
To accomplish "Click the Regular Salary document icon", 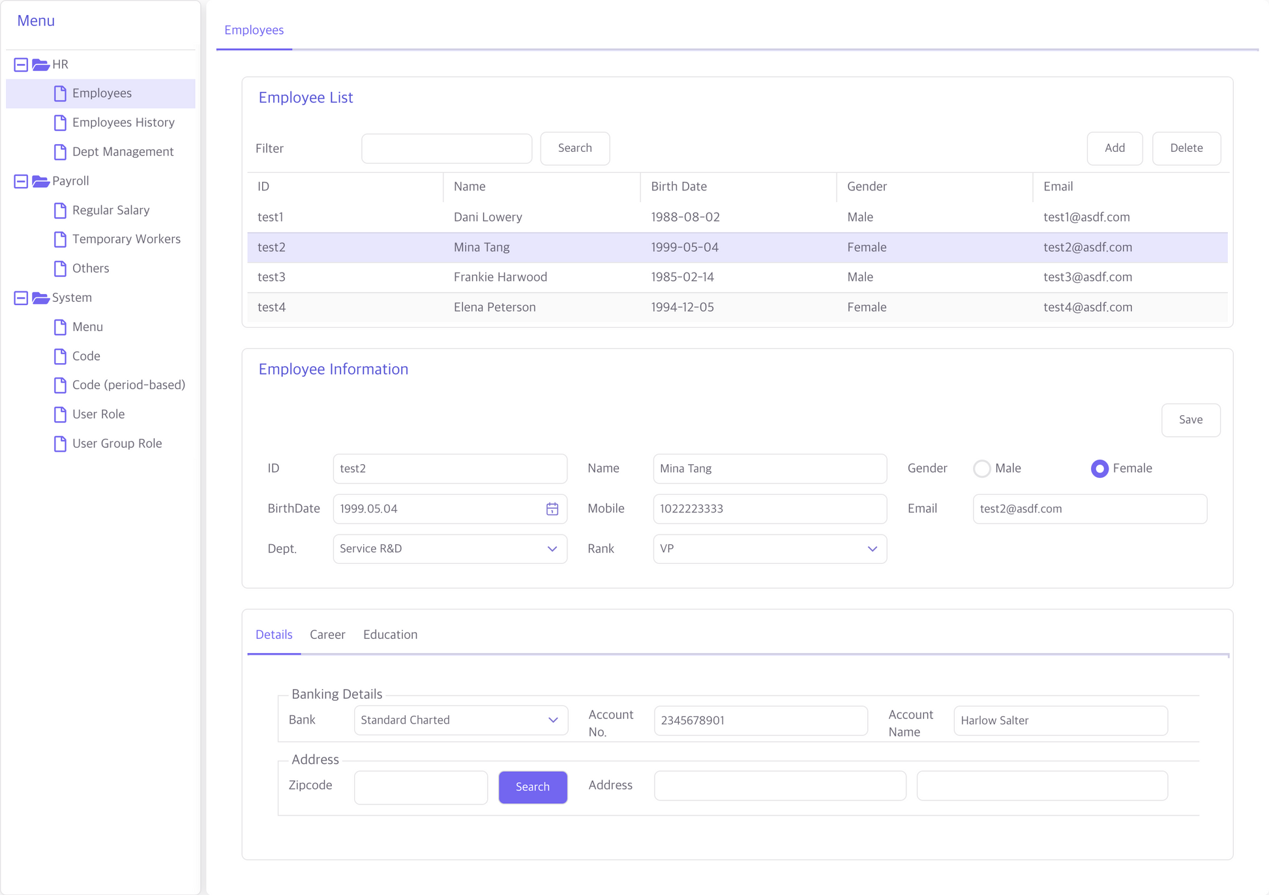I will click(60, 211).
